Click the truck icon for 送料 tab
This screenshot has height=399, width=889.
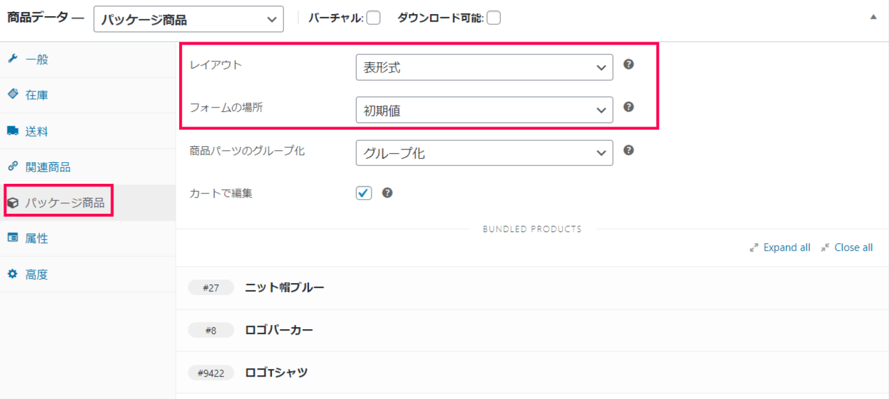click(x=12, y=131)
